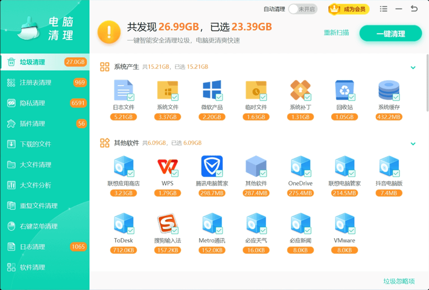Open the list menu icon in title bar

click(x=383, y=9)
